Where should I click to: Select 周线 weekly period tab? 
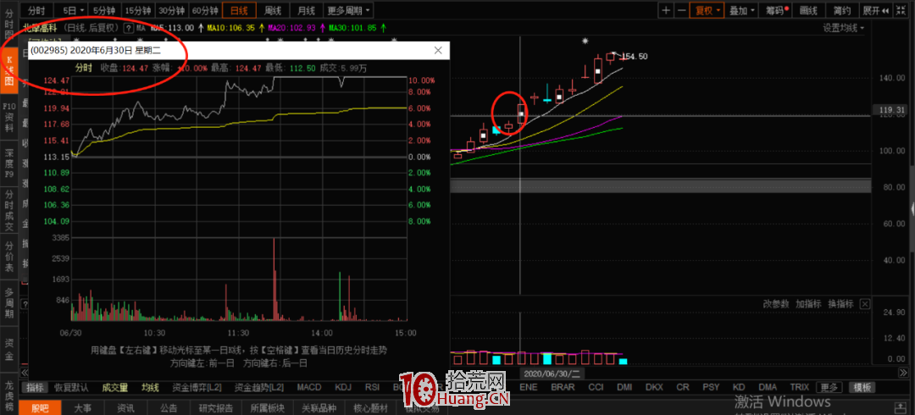[273, 10]
